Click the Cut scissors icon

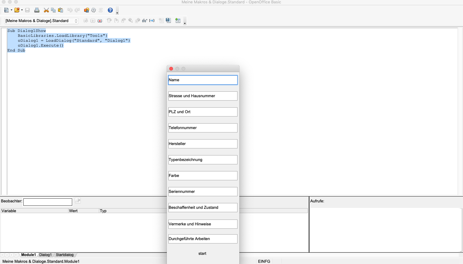pos(46,10)
